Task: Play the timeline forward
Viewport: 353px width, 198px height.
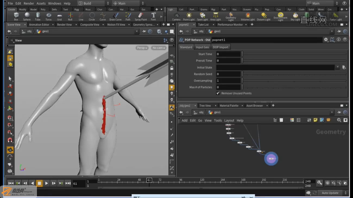Action: coord(46,183)
